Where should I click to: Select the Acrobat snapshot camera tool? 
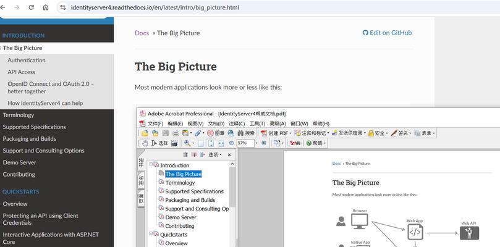[x=174, y=143]
